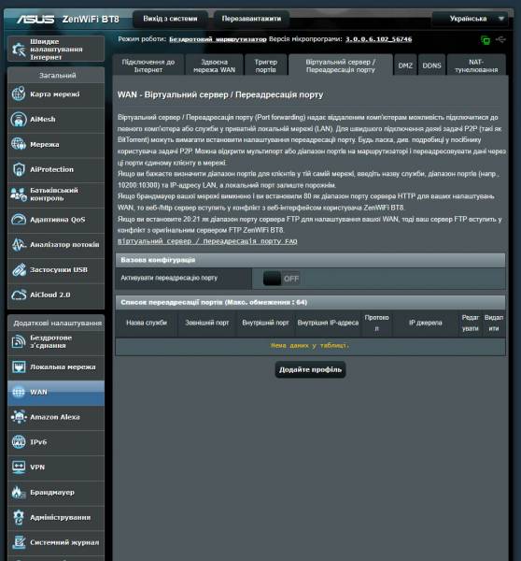This screenshot has width=521, height=561.
Task: Click the Базова конфігурація section header
Action: (x=310, y=260)
